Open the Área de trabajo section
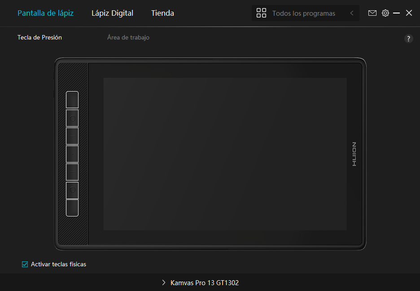Image resolution: width=420 pixels, height=291 pixels. [128, 38]
